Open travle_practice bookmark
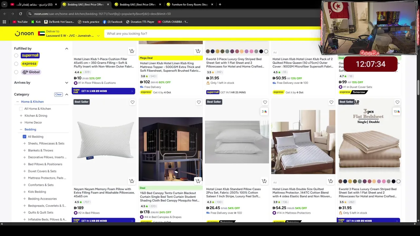Screen dimensions: 420x236 pyautogui.click(x=89, y=22)
